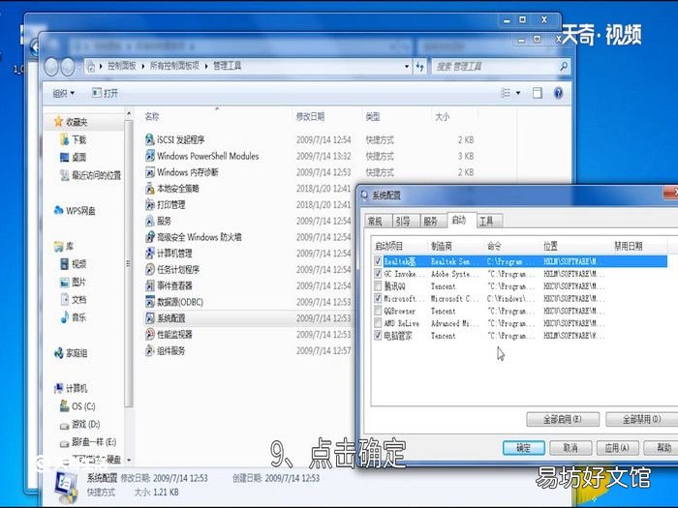Click 控制面板 breadcrumb arrow in address bar
The image size is (678, 508).
(143, 66)
